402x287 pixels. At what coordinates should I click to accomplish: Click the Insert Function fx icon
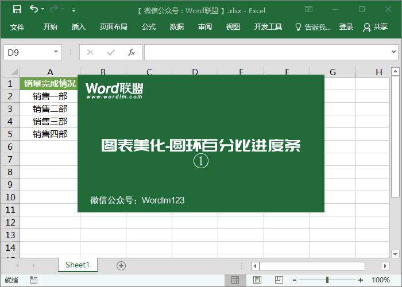[131, 52]
